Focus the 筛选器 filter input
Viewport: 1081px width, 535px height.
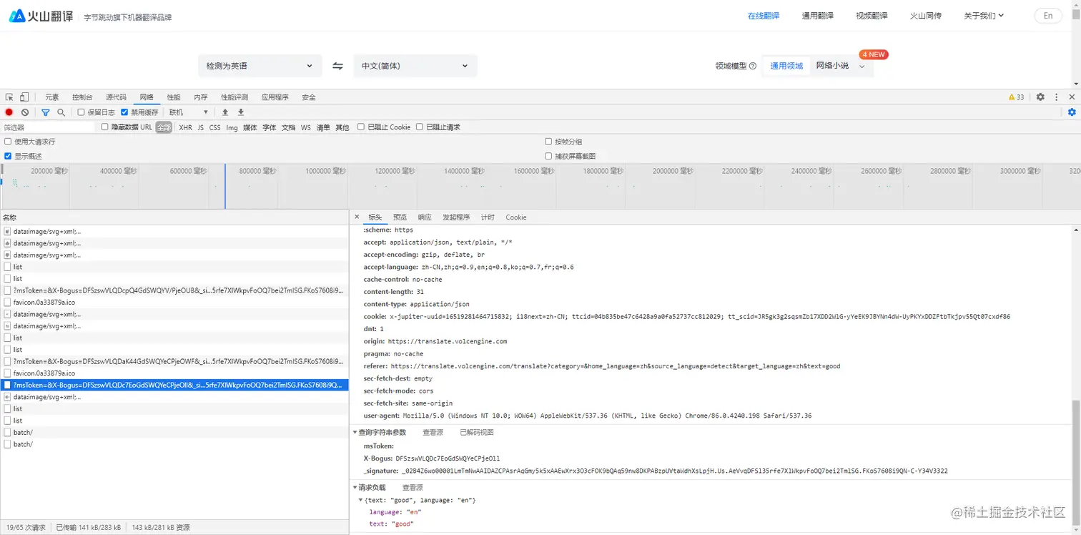(x=48, y=127)
